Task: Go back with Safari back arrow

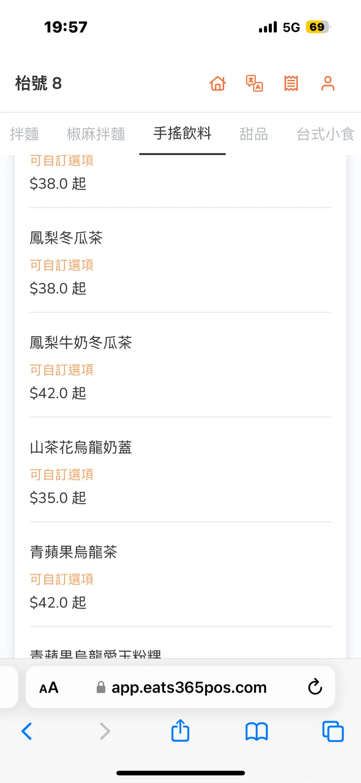Action: click(27, 731)
